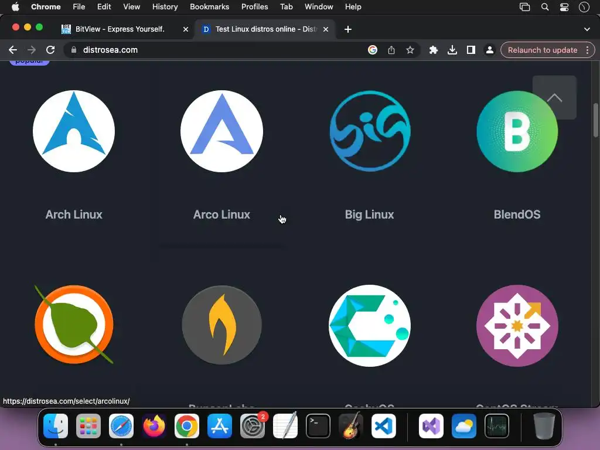Click the Arch Linux name link
Screen dimensions: 600x450
click(74, 214)
